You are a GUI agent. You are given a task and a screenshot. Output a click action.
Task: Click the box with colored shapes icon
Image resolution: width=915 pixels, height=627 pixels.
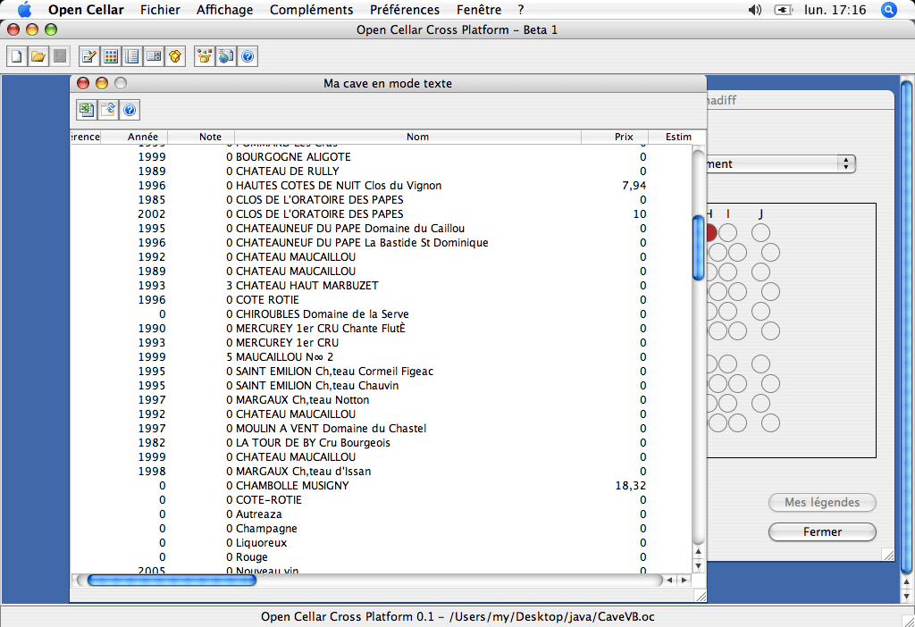pyautogui.click(x=205, y=56)
